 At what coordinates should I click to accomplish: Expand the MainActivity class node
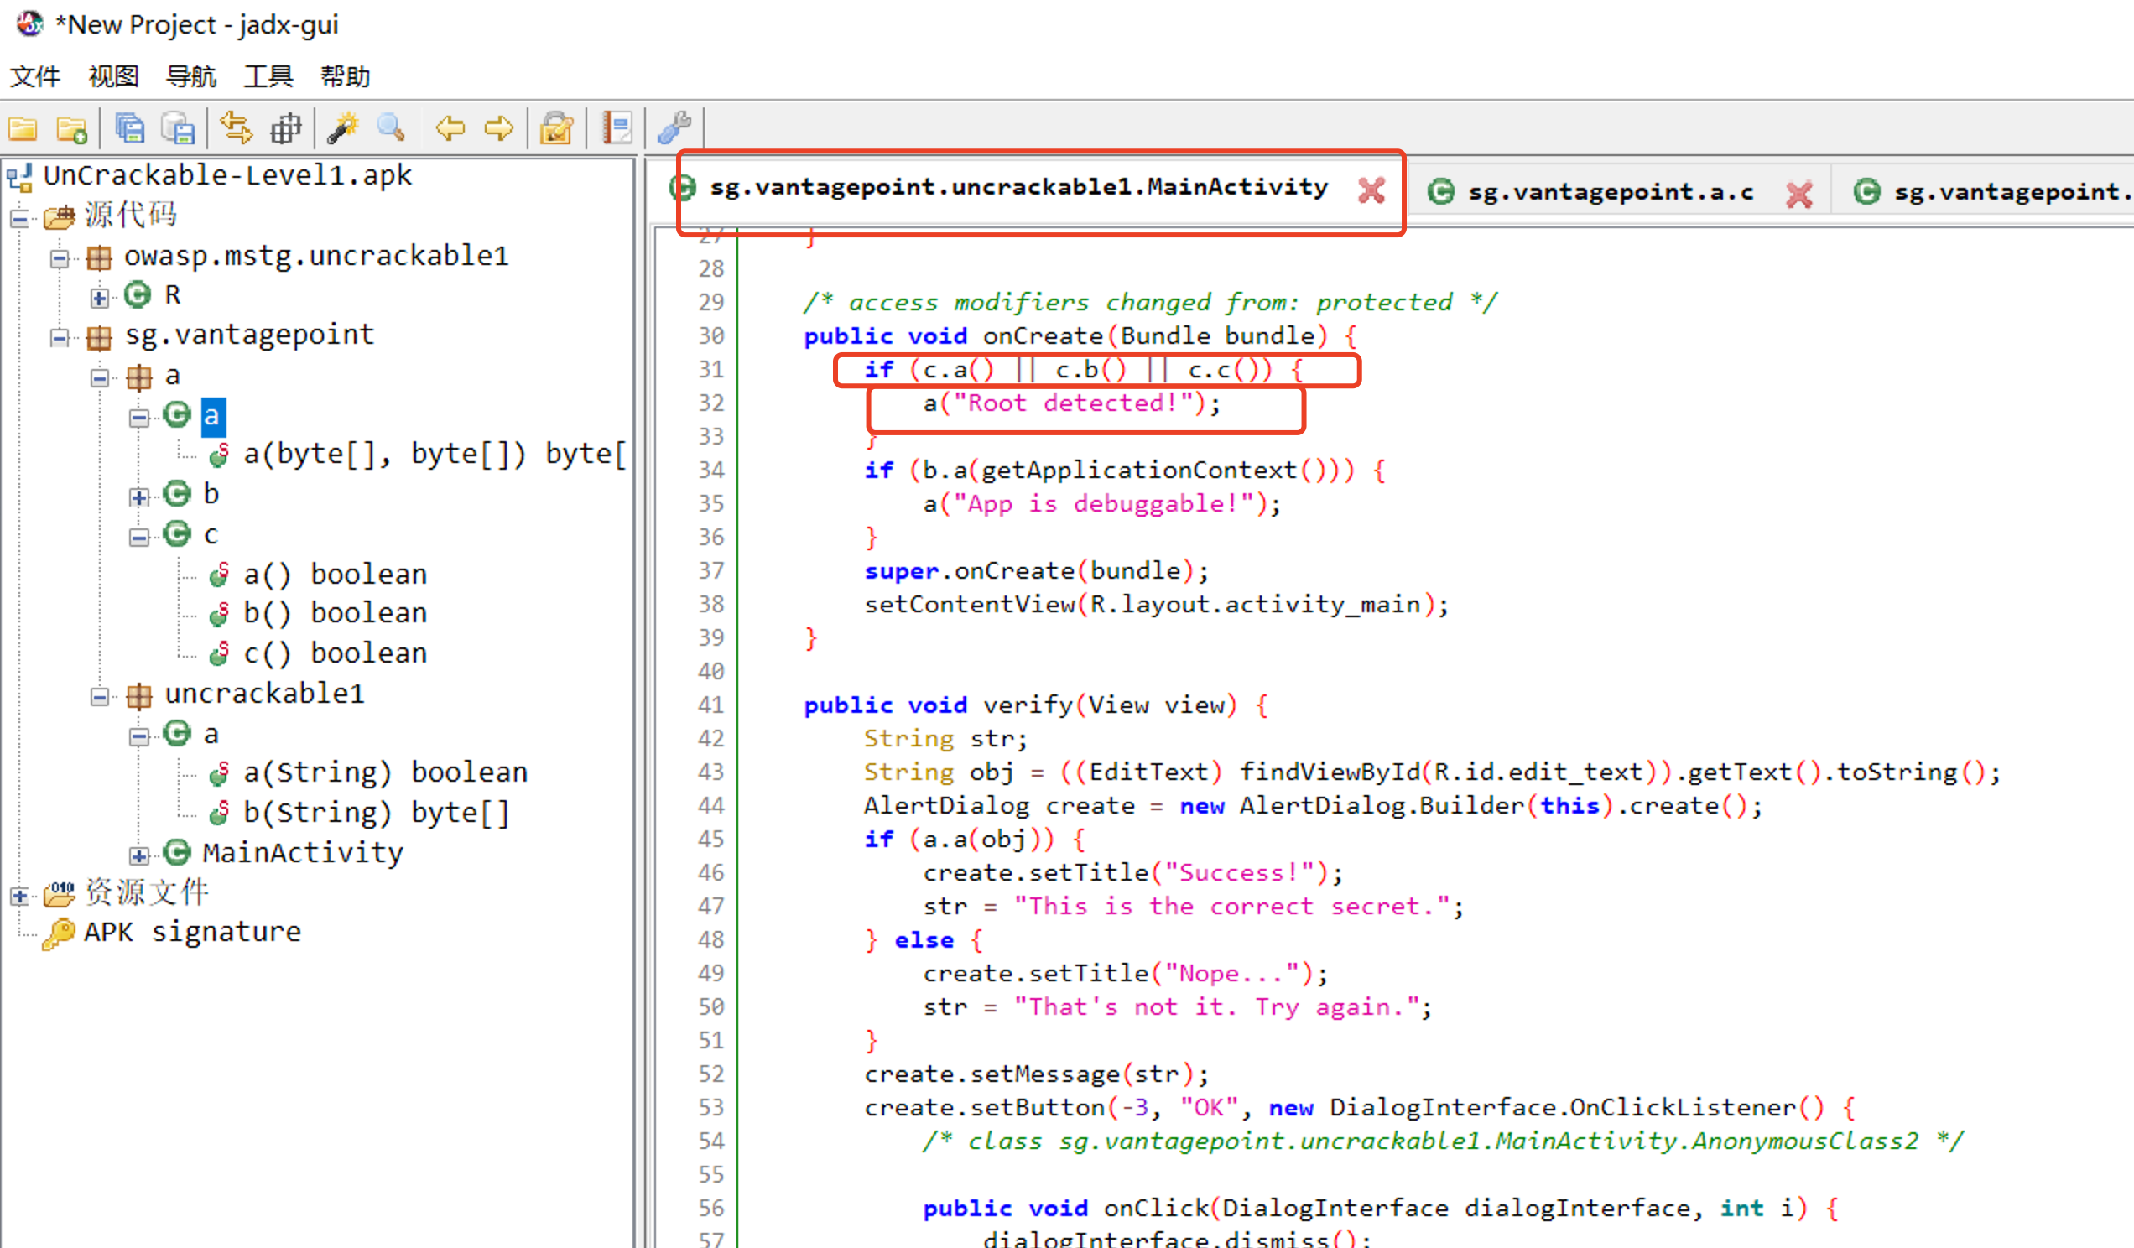pos(139,855)
